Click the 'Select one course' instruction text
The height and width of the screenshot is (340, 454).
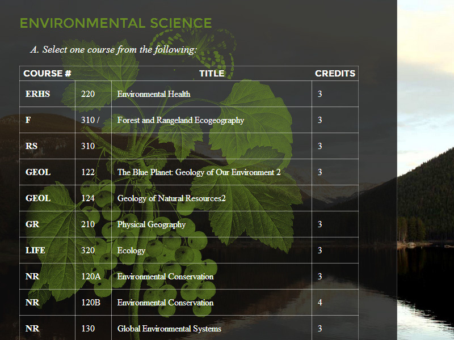coord(113,50)
